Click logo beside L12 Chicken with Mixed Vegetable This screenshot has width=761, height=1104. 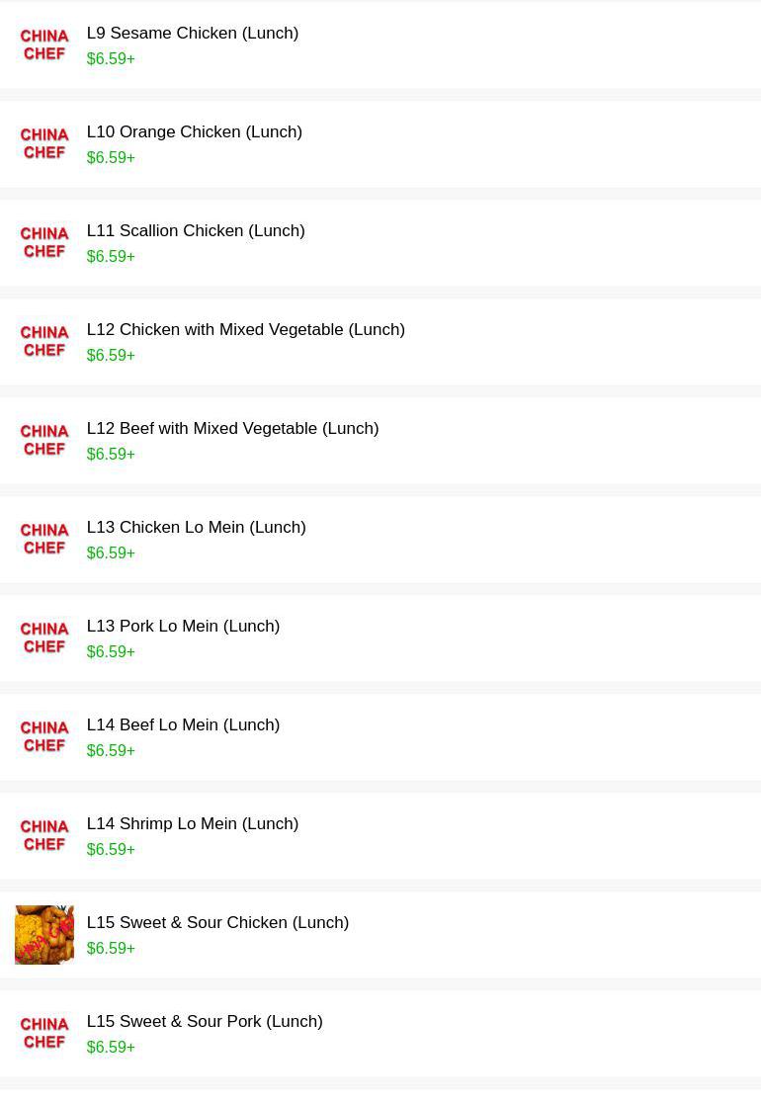pyautogui.click(x=44, y=342)
